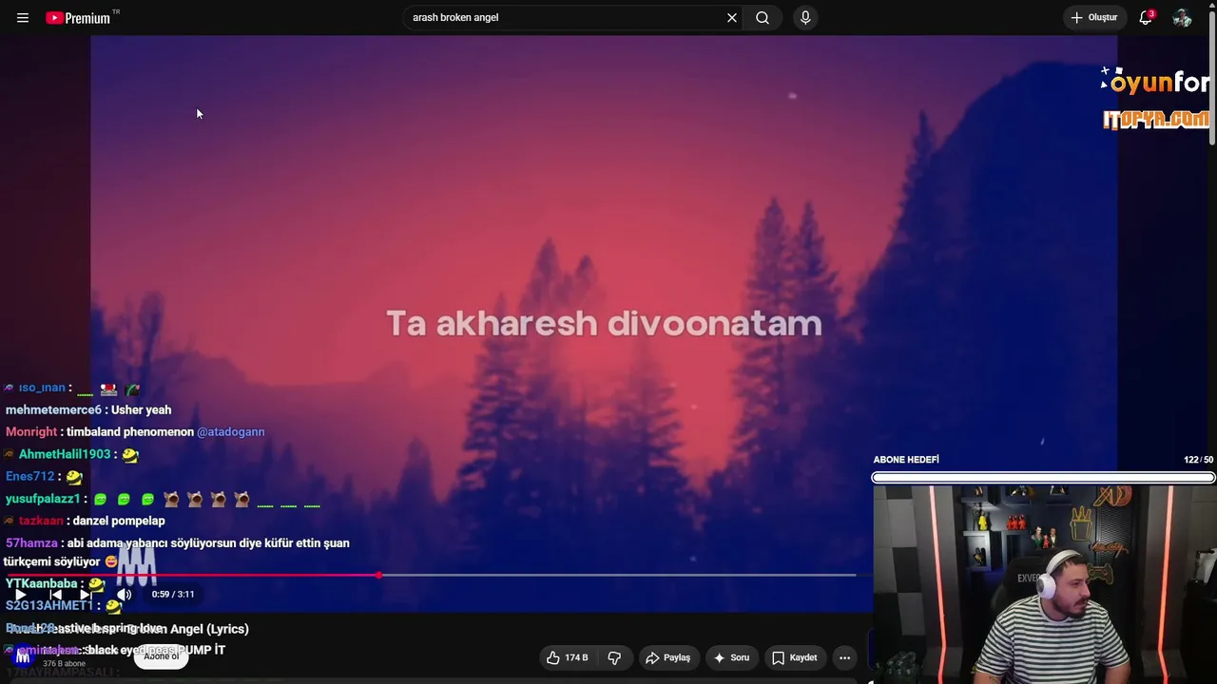Open the YouTube guide hamburger menu
The width and height of the screenshot is (1217, 684).
[23, 18]
